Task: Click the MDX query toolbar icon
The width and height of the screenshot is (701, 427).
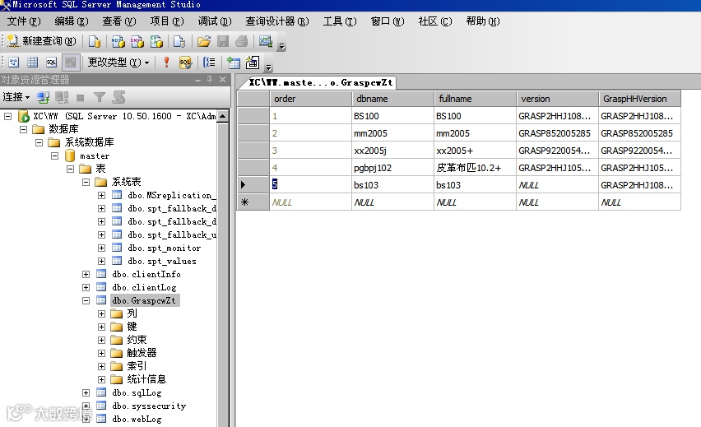Action: coord(118,42)
